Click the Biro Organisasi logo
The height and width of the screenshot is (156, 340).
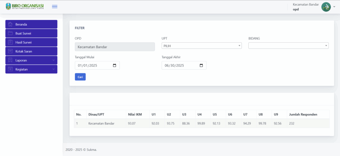coord(25,7)
